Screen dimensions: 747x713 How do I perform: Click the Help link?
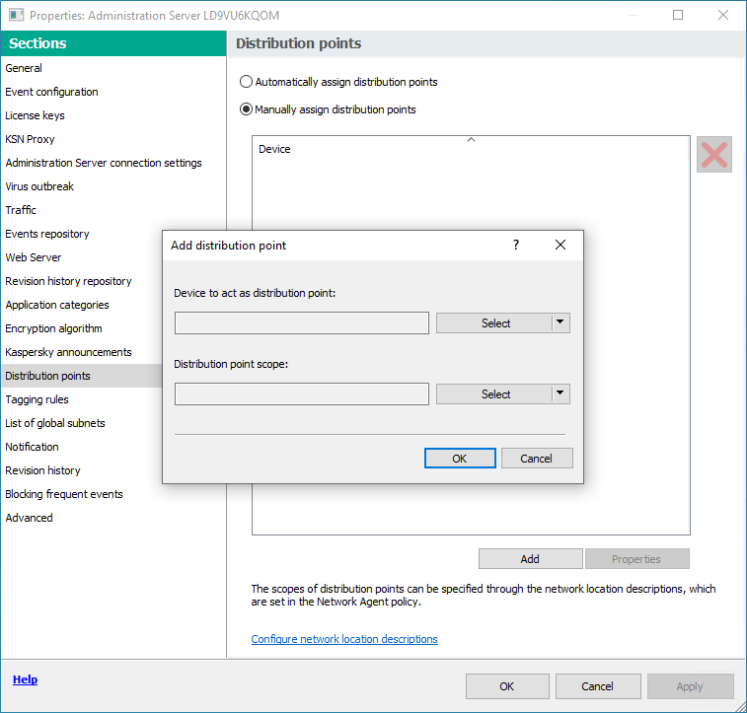tap(25, 679)
